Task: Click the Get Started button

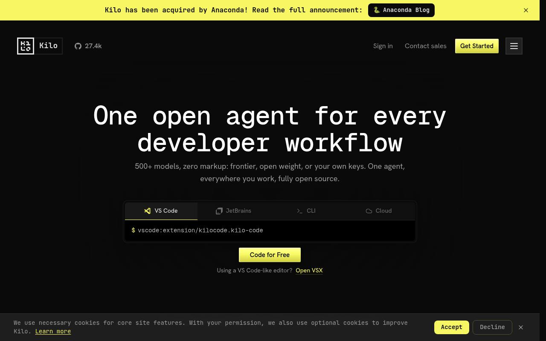Action: click(477, 46)
